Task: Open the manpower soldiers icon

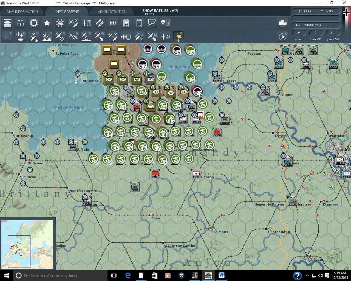Action: click(x=113, y=23)
